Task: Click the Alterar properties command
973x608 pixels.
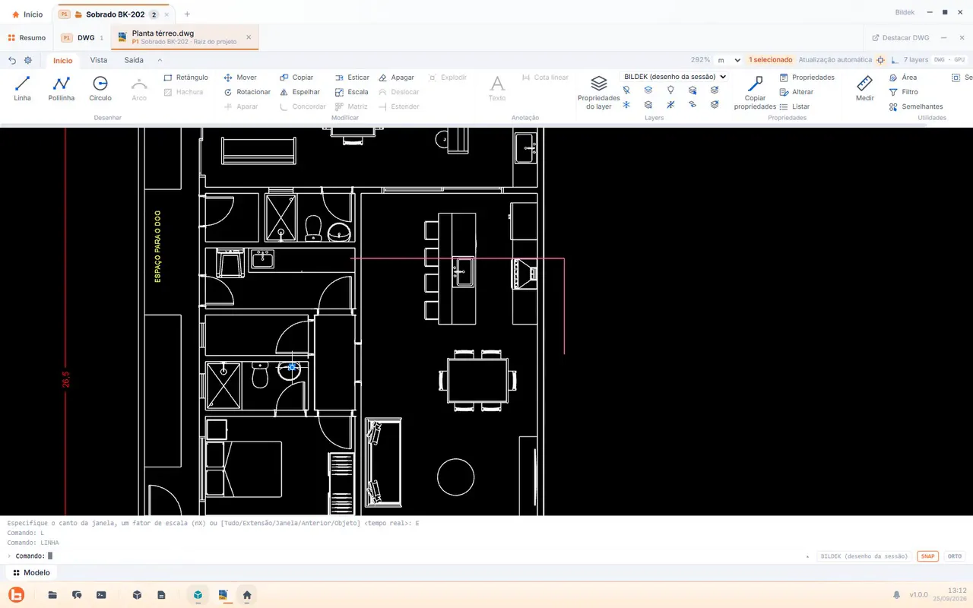Action: coord(796,92)
